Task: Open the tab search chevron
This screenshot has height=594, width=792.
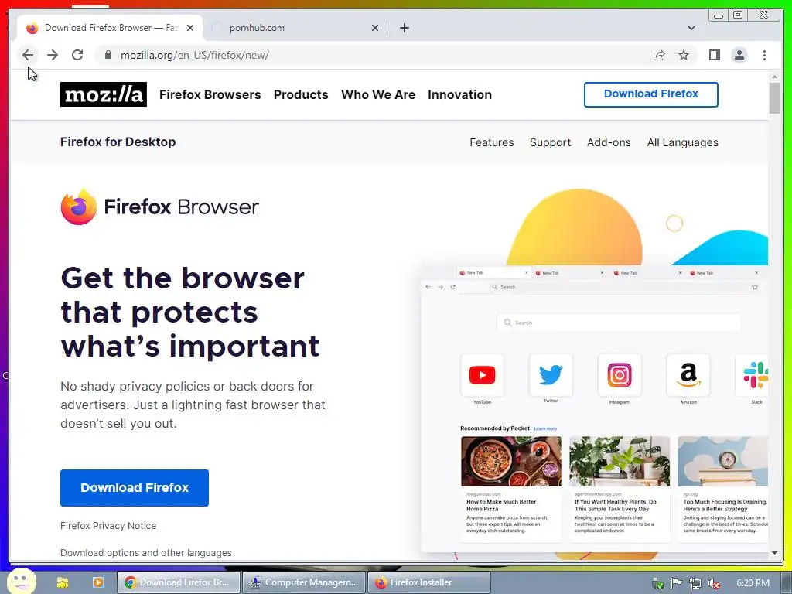Action: click(691, 28)
